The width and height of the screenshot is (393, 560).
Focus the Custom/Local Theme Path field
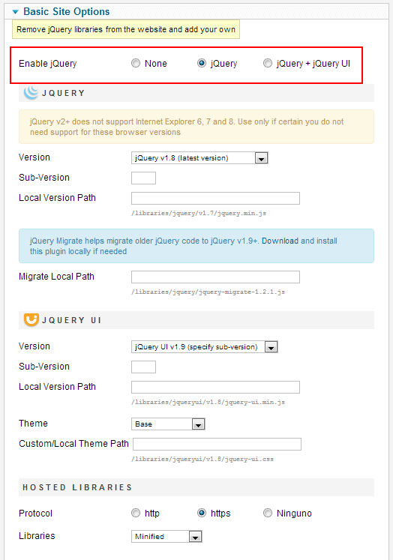(217, 444)
